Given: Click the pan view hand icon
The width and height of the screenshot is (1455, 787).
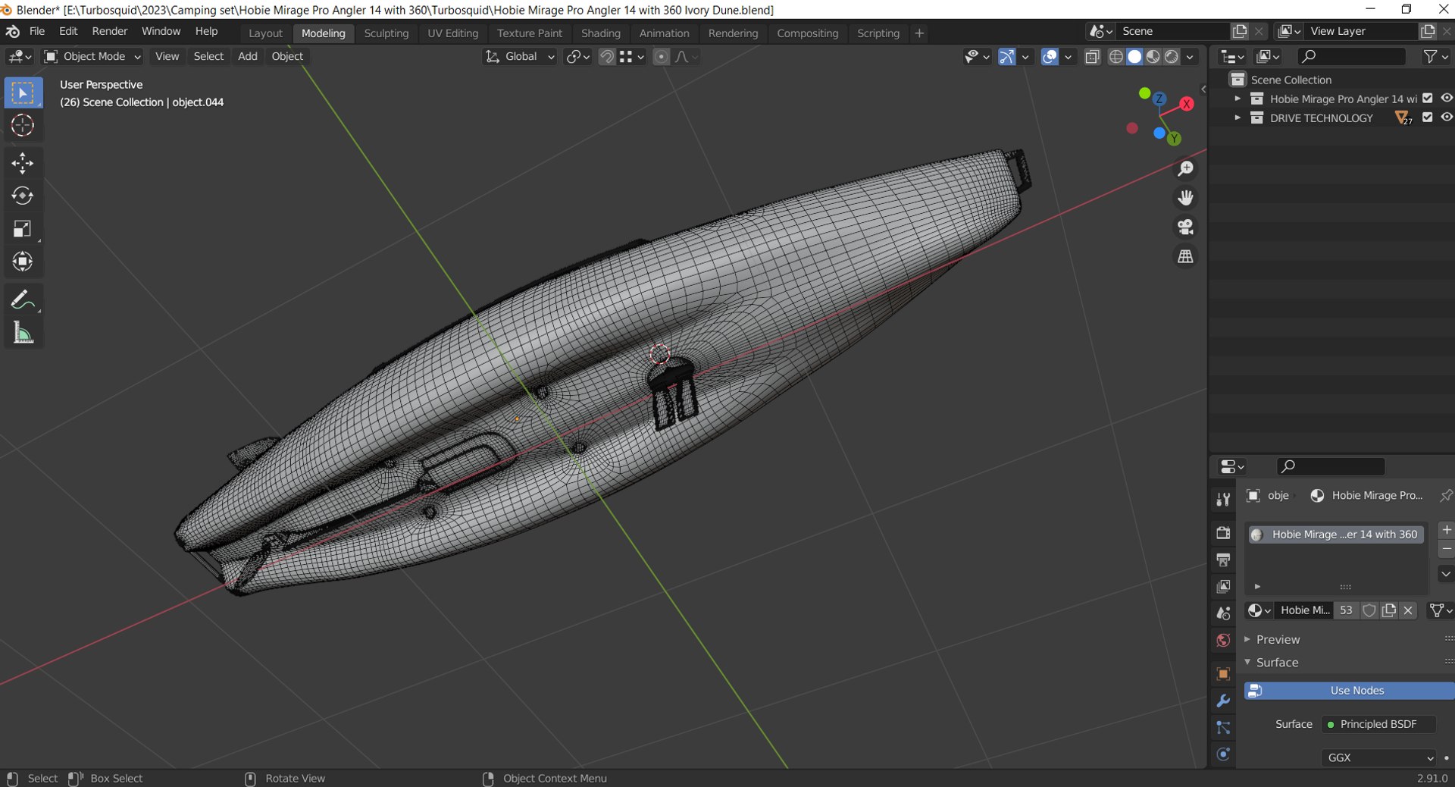Looking at the screenshot, I should (1185, 198).
